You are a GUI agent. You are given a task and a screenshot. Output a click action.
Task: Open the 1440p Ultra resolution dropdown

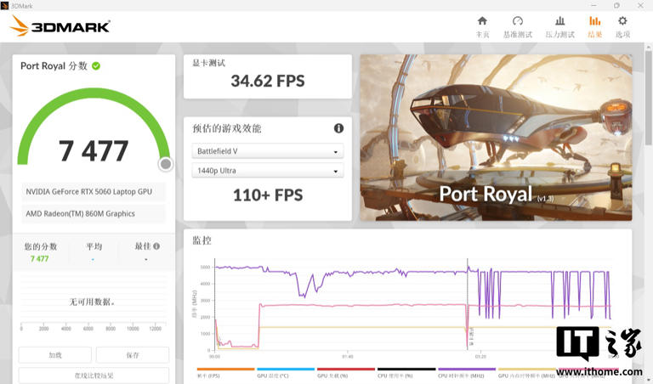point(268,172)
